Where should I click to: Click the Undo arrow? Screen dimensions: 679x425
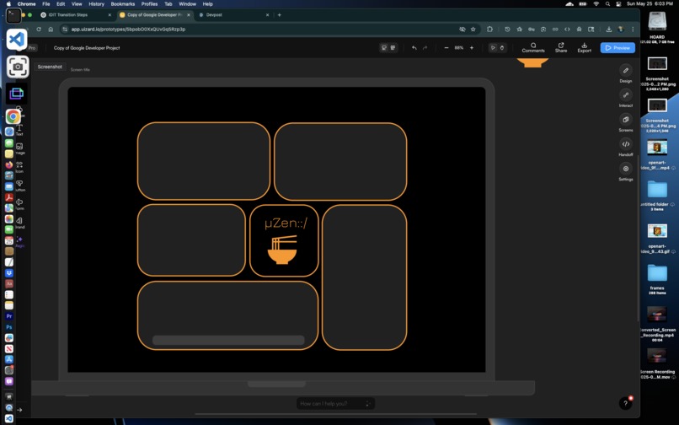point(414,48)
